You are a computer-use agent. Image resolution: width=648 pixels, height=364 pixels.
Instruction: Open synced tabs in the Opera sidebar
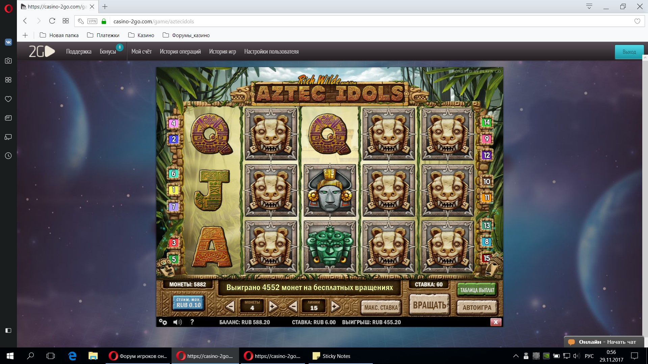click(x=8, y=137)
